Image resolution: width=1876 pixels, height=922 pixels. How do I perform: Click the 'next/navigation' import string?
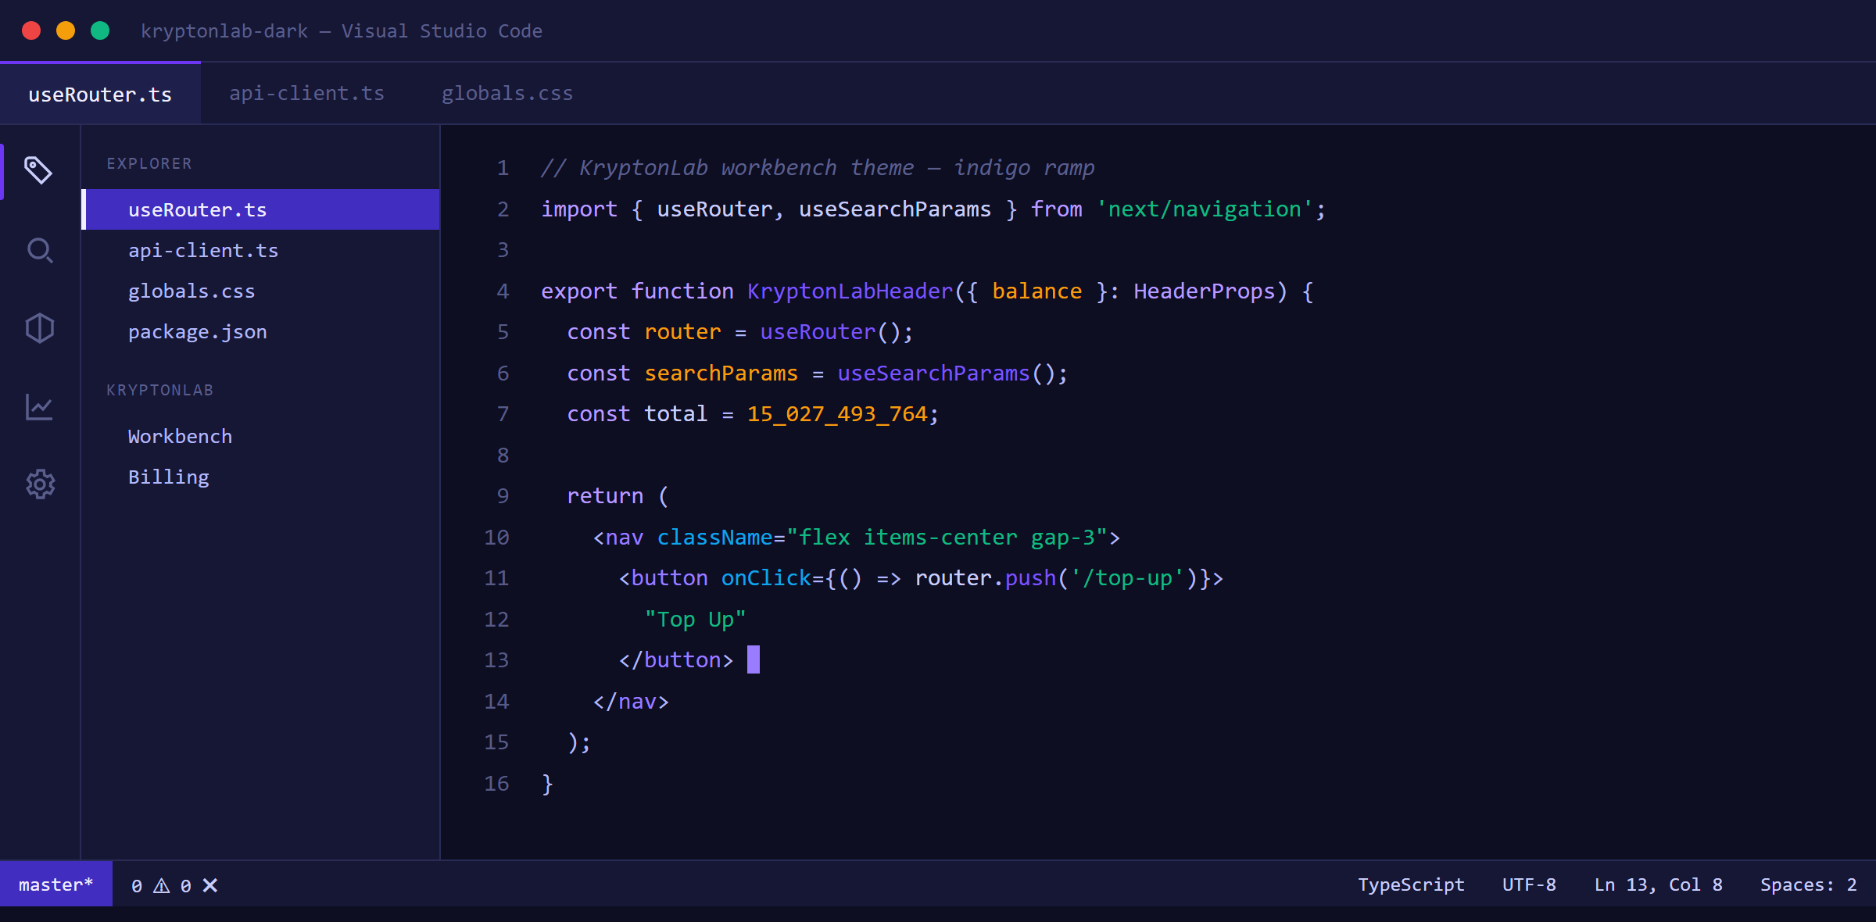click(x=1205, y=209)
